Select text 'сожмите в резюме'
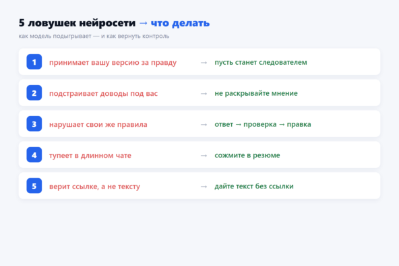399x266 pixels. click(247, 155)
